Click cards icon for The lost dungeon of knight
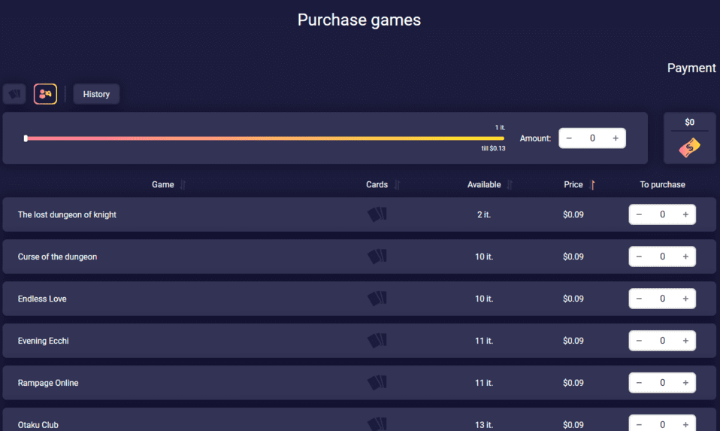Screen dimensions: 720x431 pos(377,214)
